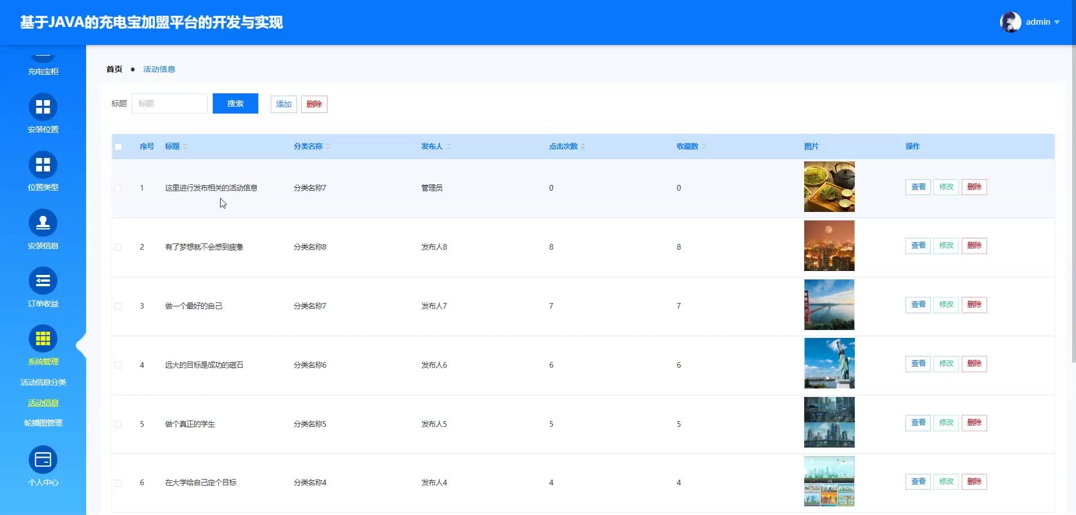Click the blue 搜索 button
The height and width of the screenshot is (515, 1076).
[235, 103]
